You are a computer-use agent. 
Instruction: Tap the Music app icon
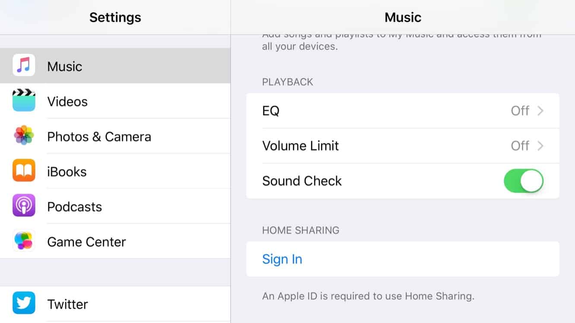[x=24, y=66]
